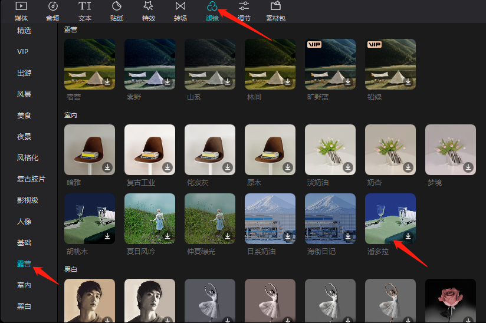The width and height of the screenshot is (486, 323).
Task: Open the 调节 (Adjust) panel icon
Action: coord(244,6)
